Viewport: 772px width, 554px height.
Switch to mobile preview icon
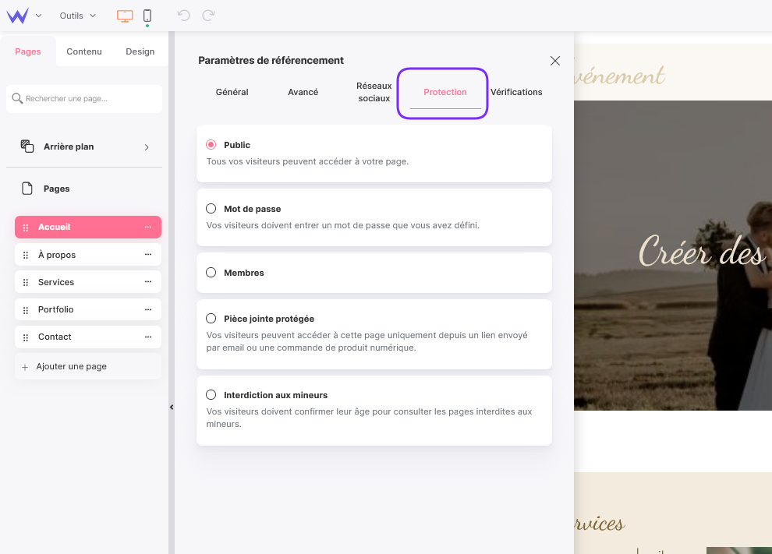point(147,16)
